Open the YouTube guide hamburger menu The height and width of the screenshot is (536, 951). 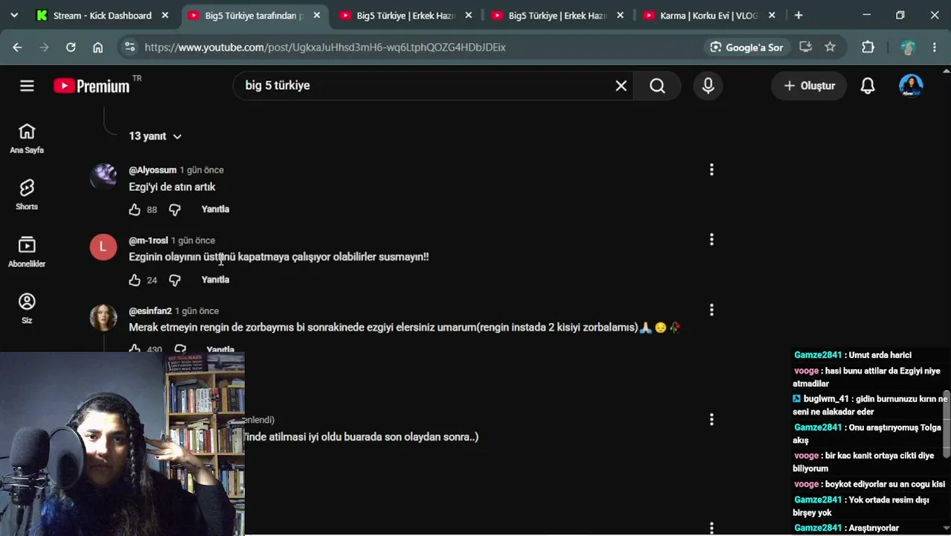(27, 86)
